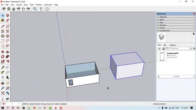This screenshot has width=196, height=110.
Task: Open the gear settings icon in toolbar
Action: [47, 9]
